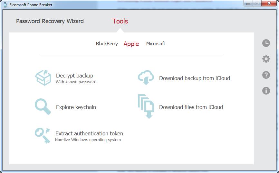Viewport: 279px width, 173px height.
Task: Select the Apple tools section
Action: (131, 44)
